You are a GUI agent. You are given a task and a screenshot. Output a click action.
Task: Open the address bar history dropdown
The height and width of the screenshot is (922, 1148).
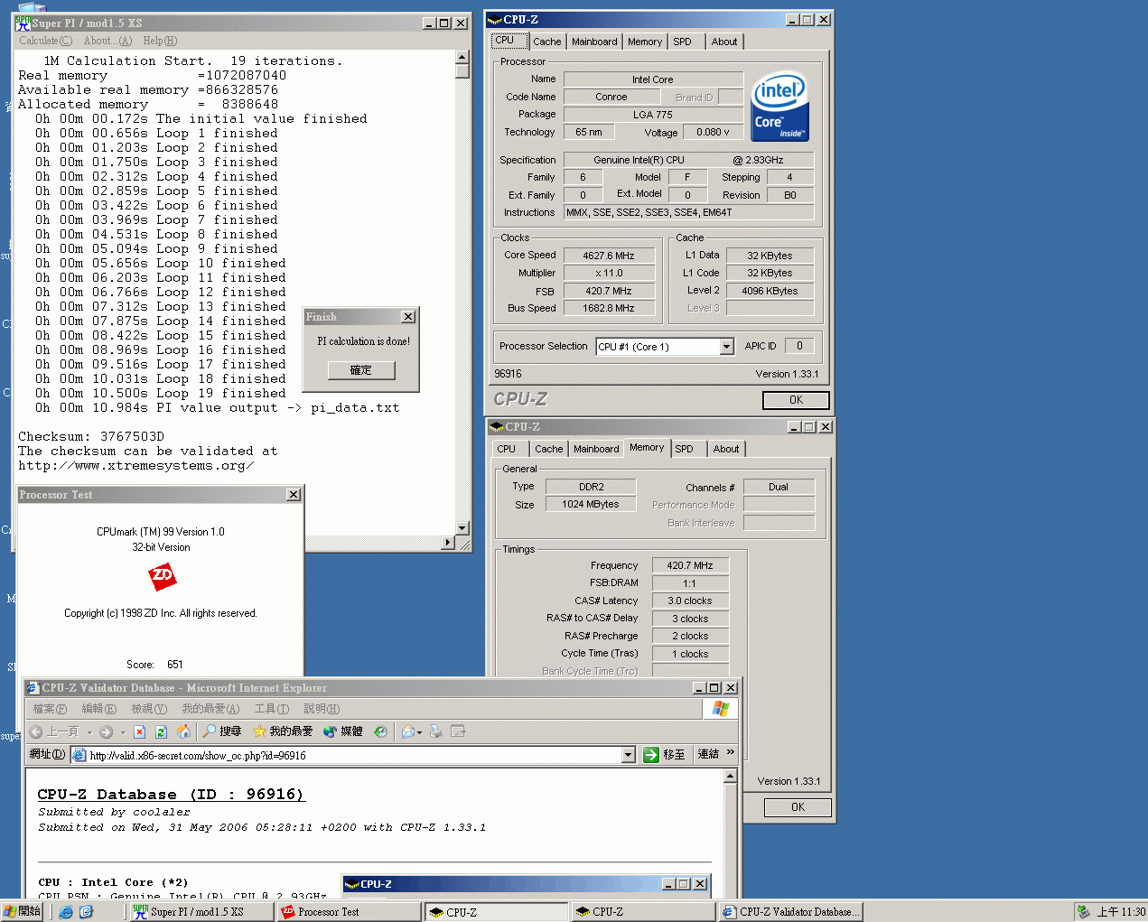tap(629, 754)
